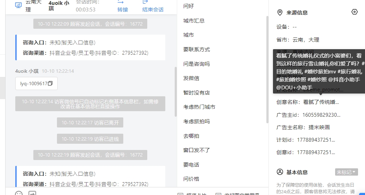Click the sender label 4uoik 小琪 10-10 12:22:14
The height and width of the screenshot is (195, 365).
pyautogui.click(x=45, y=71)
